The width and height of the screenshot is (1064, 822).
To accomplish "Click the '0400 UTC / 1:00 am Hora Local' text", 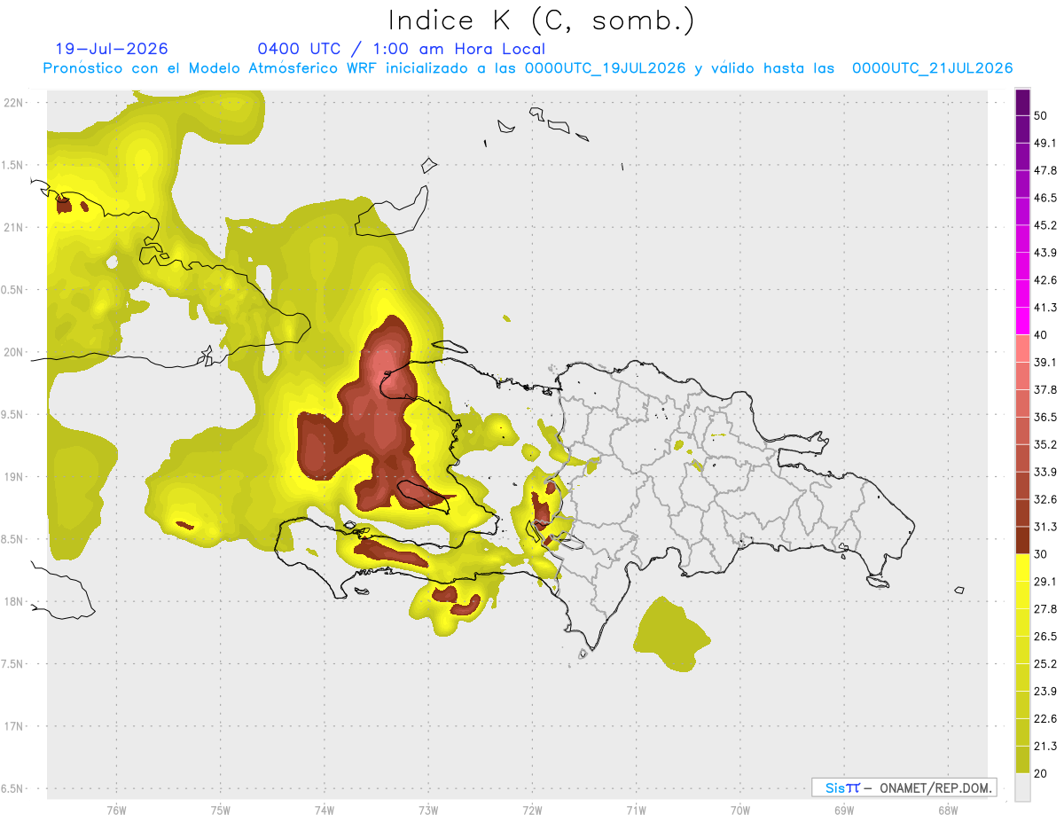I will click(401, 49).
